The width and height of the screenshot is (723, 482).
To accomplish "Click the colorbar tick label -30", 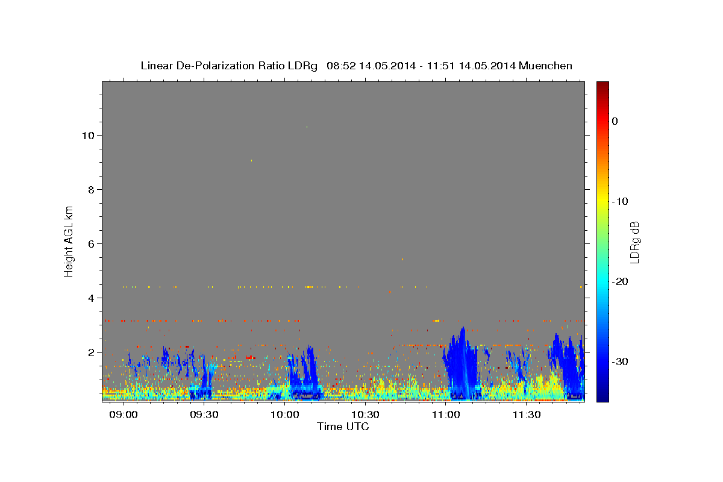I will (620, 361).
